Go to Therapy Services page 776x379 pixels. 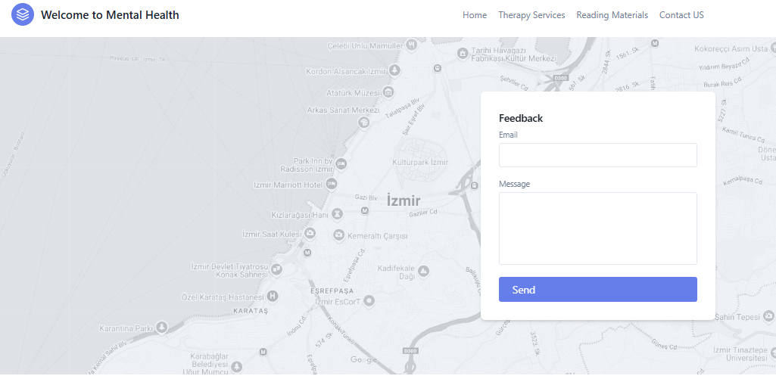531,15
